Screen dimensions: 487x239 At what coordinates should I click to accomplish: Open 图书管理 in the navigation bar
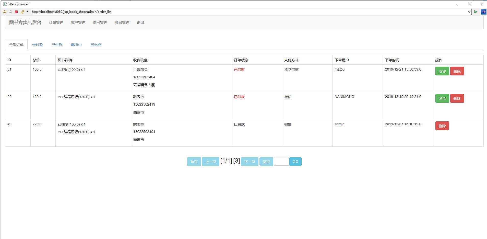(x=100, y=22)
